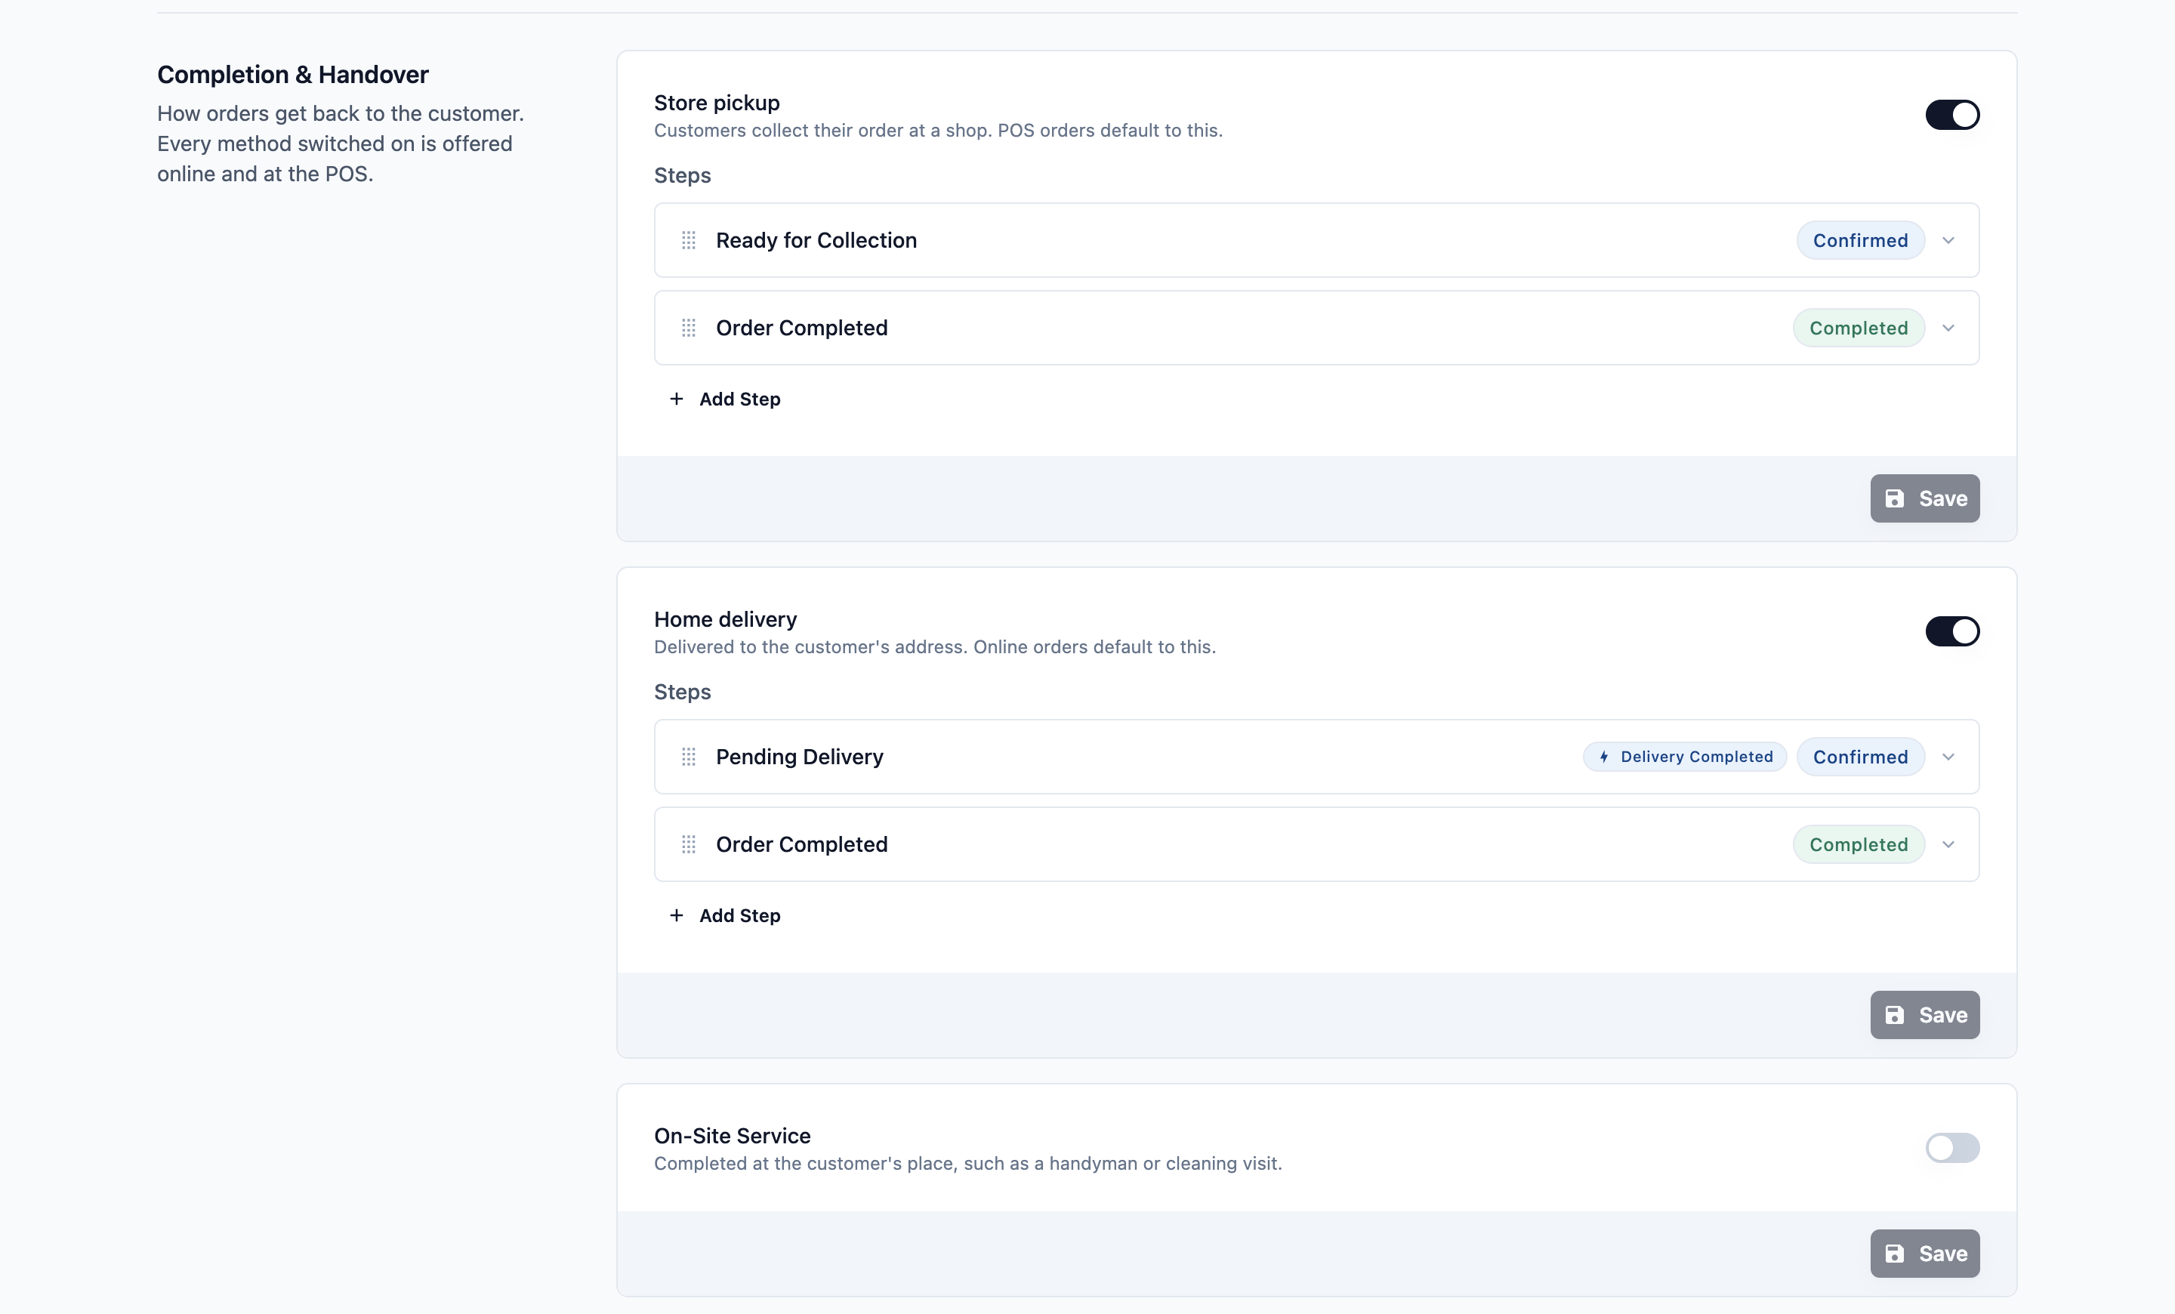Click drag handle for Ready for Collection step
Screen dimensions: 2175x1314
689,240
